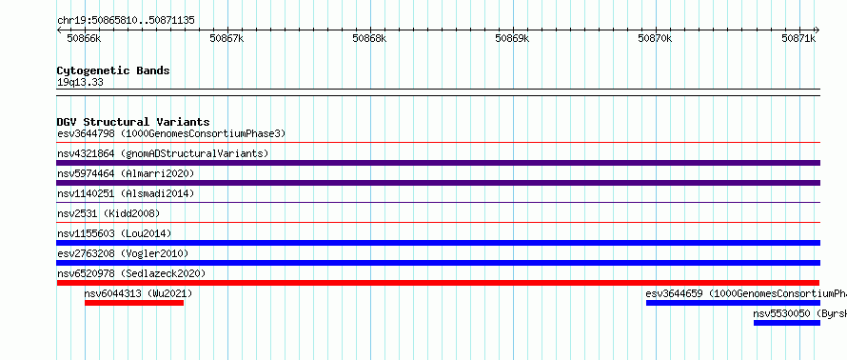
Task: Click the blue esv3644659 variant bar
Action: [733, 303]
